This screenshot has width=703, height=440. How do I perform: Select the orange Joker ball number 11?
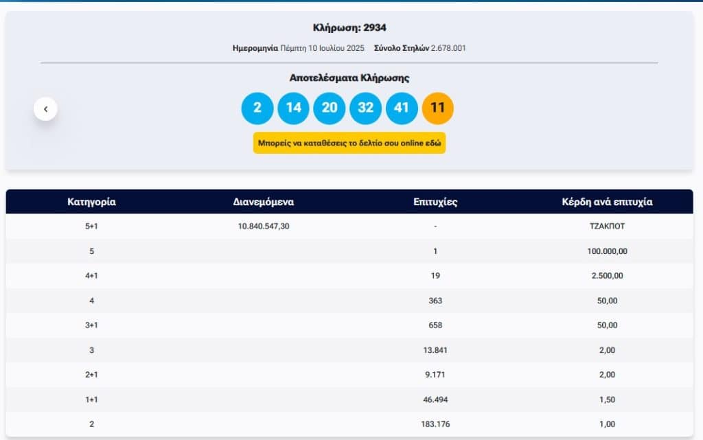[438, 108]
